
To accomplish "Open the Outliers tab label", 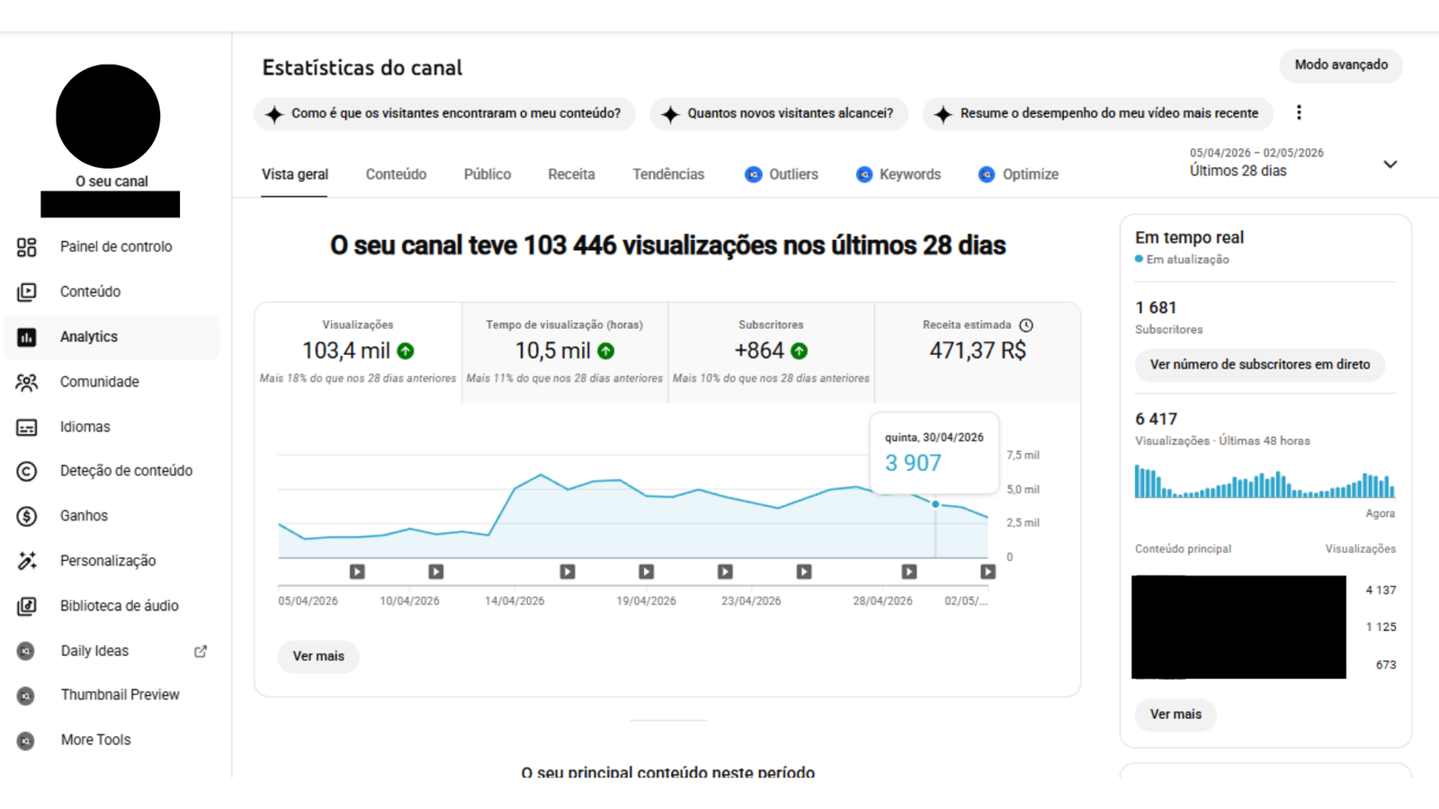I will pyautogui.click(x=793, y=174).
